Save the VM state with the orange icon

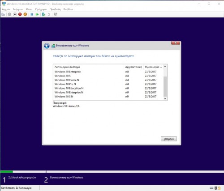(25, 14)
